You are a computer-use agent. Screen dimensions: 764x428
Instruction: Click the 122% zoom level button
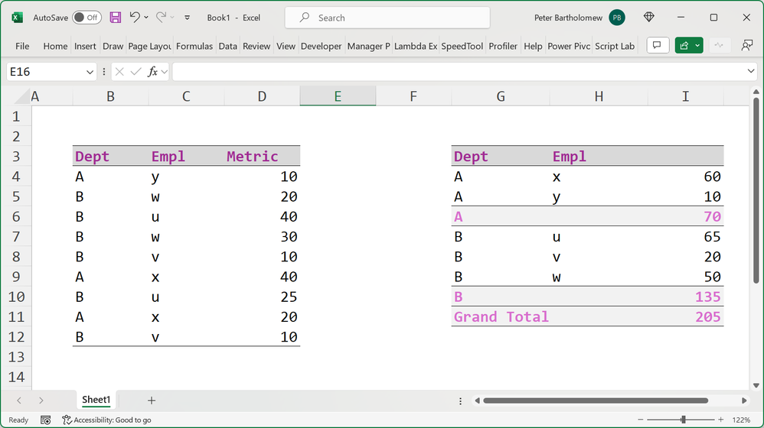[741, 420]
